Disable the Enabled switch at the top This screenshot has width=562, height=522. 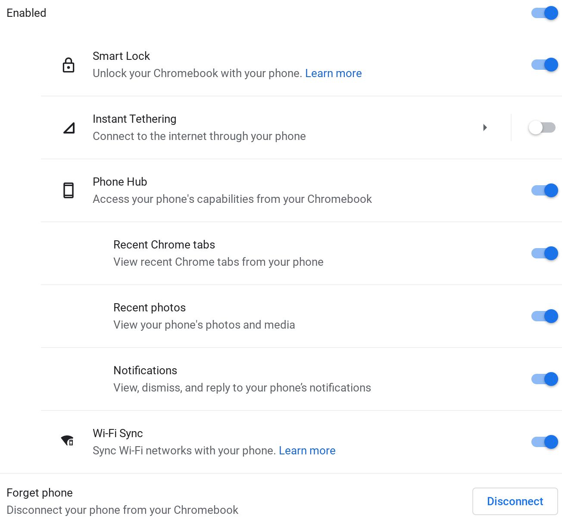(544, 13)
